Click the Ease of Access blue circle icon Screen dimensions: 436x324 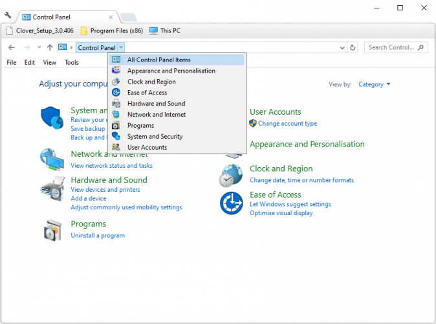(x=232, y=203)
